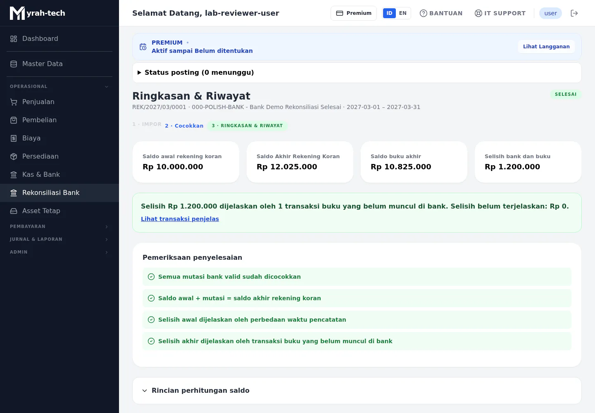Click the myrah-tech logo
This screenshot has height=413, width=595.
point(38,13)
